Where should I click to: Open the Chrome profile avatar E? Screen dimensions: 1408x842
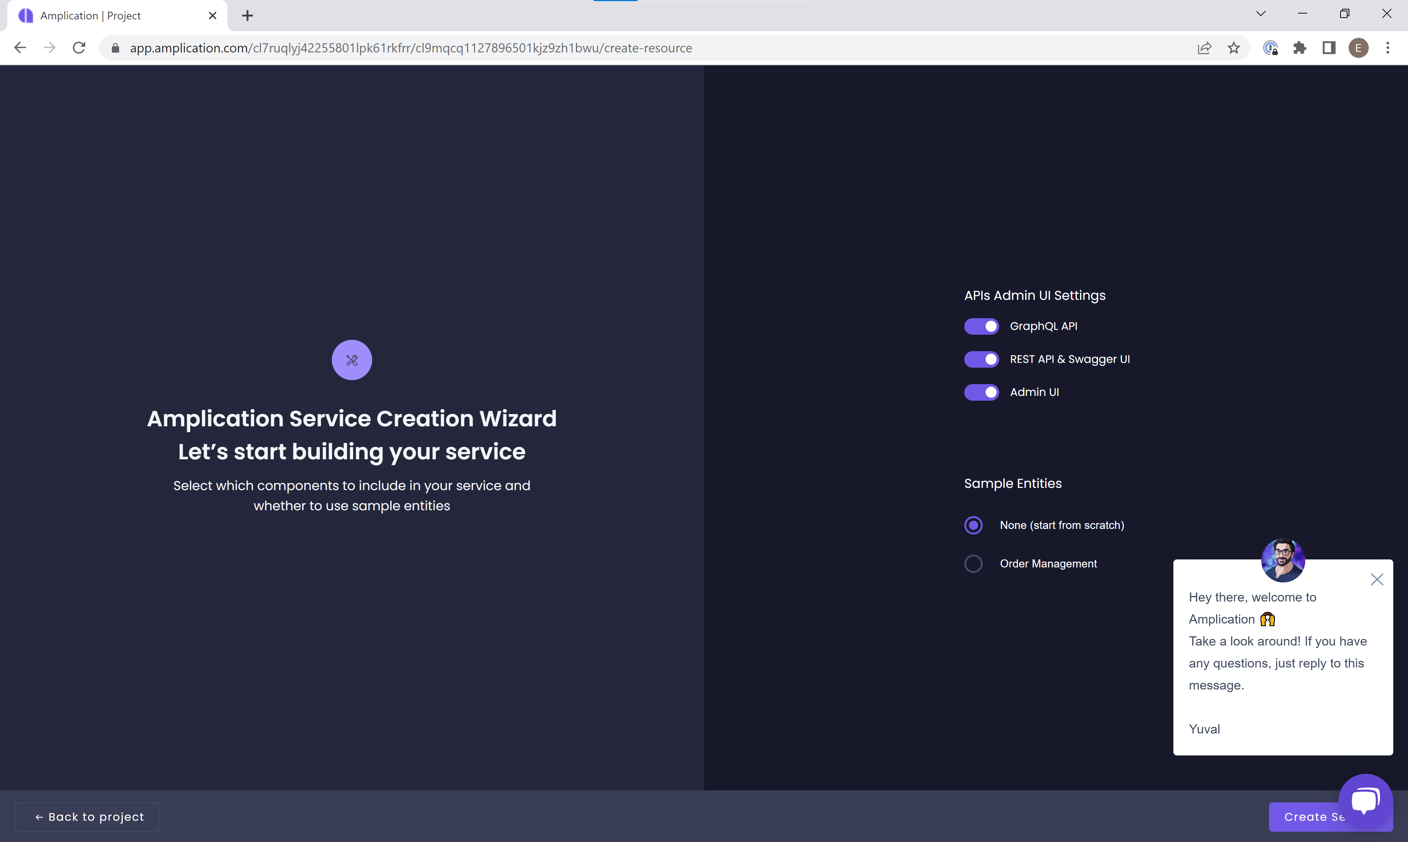click(1358, 48)
